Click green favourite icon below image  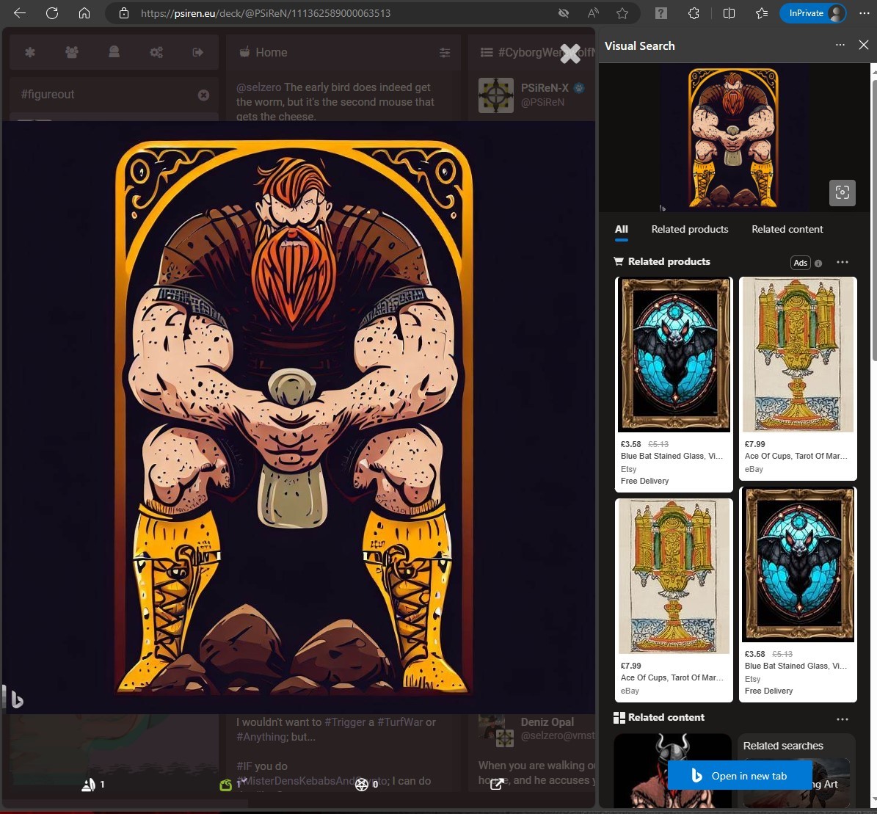226,785
